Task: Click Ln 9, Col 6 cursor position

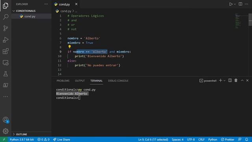Action: [153, 140]
